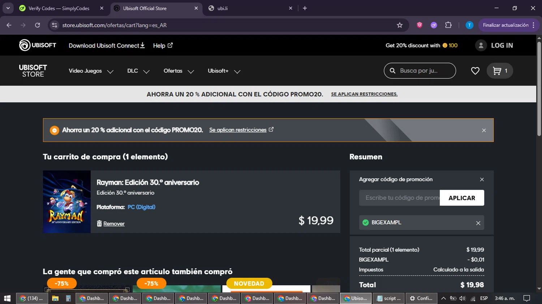
Task: Click the page vertical scrollbar
Action: click(539, 89)
